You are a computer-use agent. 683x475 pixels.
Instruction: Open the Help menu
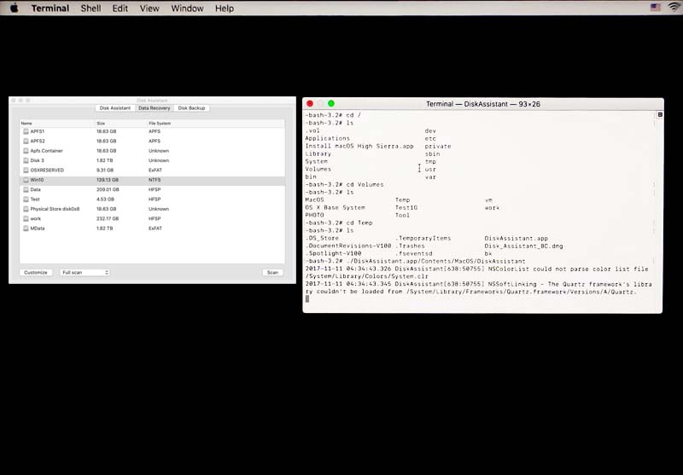[225, 9]
